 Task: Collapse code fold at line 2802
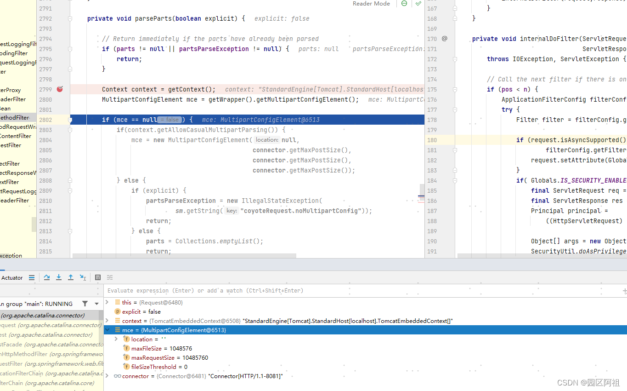pos(70,120)
